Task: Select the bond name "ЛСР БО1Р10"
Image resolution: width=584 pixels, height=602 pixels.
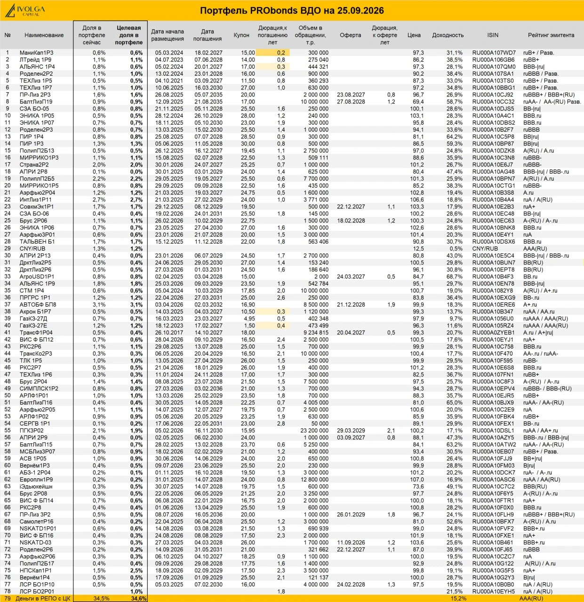Action: click(37, 584)
